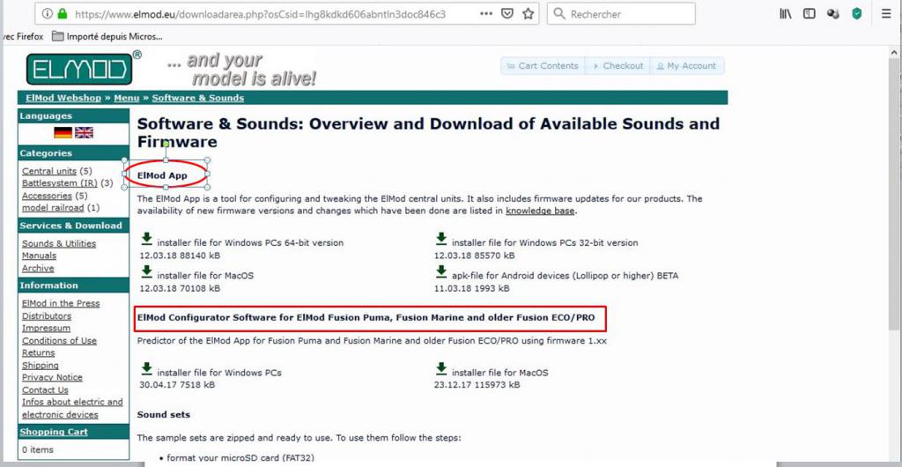Open the Returns link

point(39,353)
